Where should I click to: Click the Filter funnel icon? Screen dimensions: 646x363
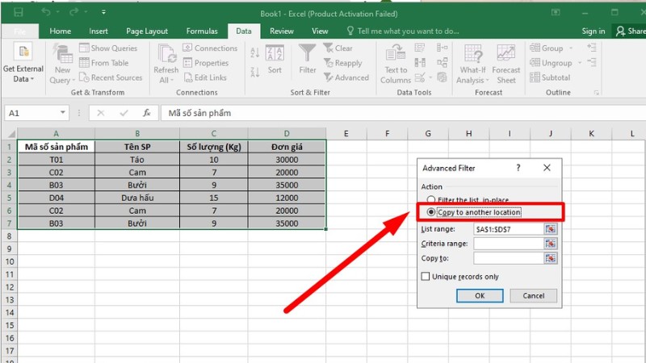tap(308, 56)
